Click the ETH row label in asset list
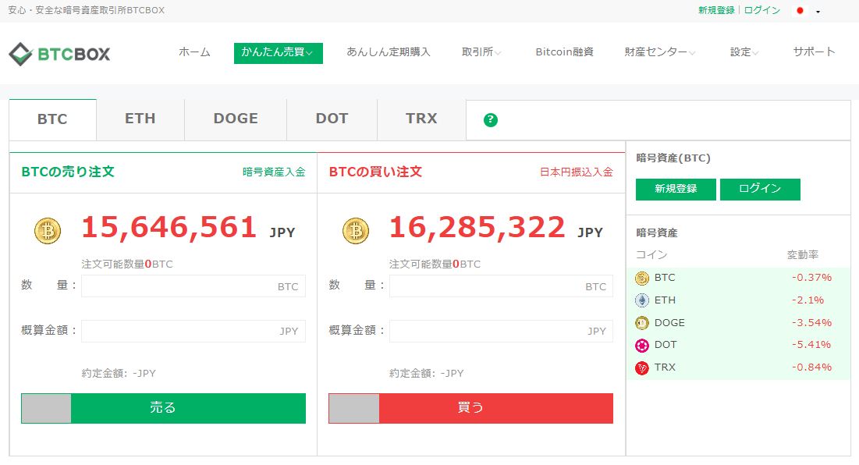The height and width of the screenshot is (465, 859). coord(665,300)
